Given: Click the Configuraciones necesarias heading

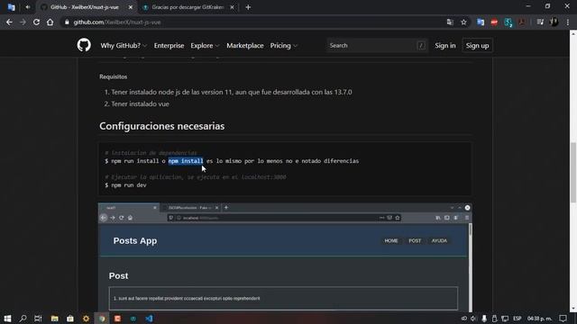Looking at the screenshot, I should (x=162, y=126).
